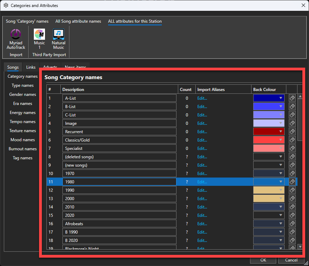Image resolution: width=309 pixels, height=266 pixels.
Task: Click the eraser icon for Afrobeats row
Action: tap(292, 223)
